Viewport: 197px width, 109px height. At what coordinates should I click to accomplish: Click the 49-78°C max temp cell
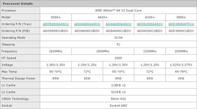181,72
